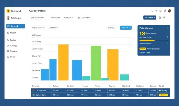
Task: Open the user avatar at top right
Action: (169, 11)
